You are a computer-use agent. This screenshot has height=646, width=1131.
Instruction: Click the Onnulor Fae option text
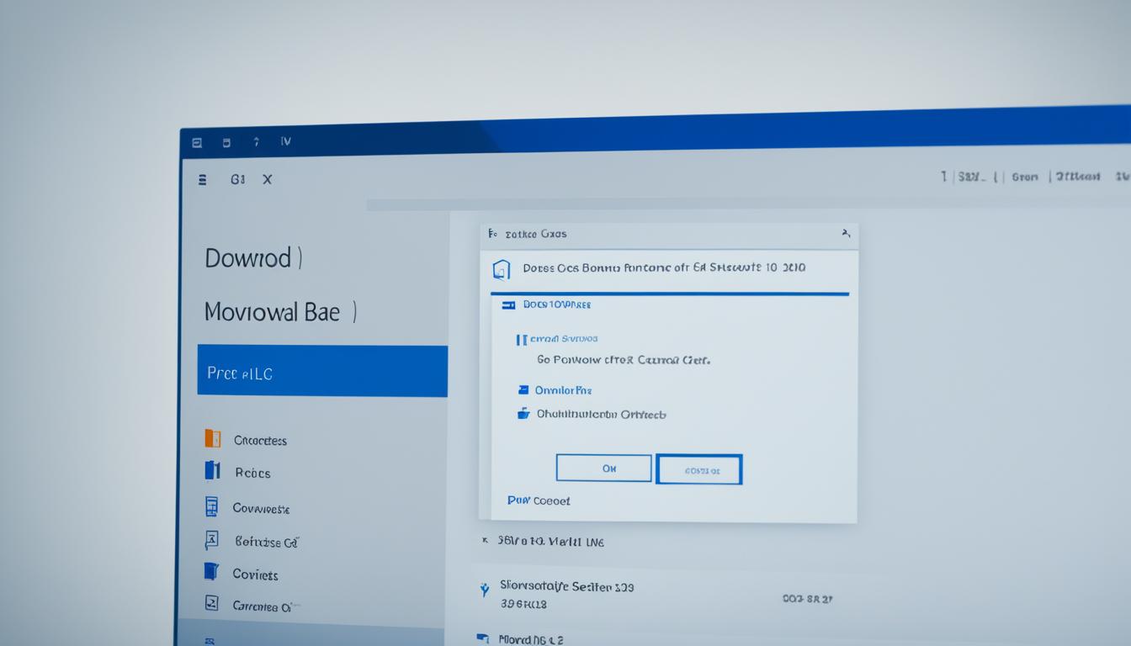[564, 390]
